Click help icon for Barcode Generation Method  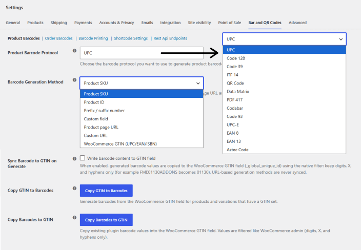click(74, 80)
